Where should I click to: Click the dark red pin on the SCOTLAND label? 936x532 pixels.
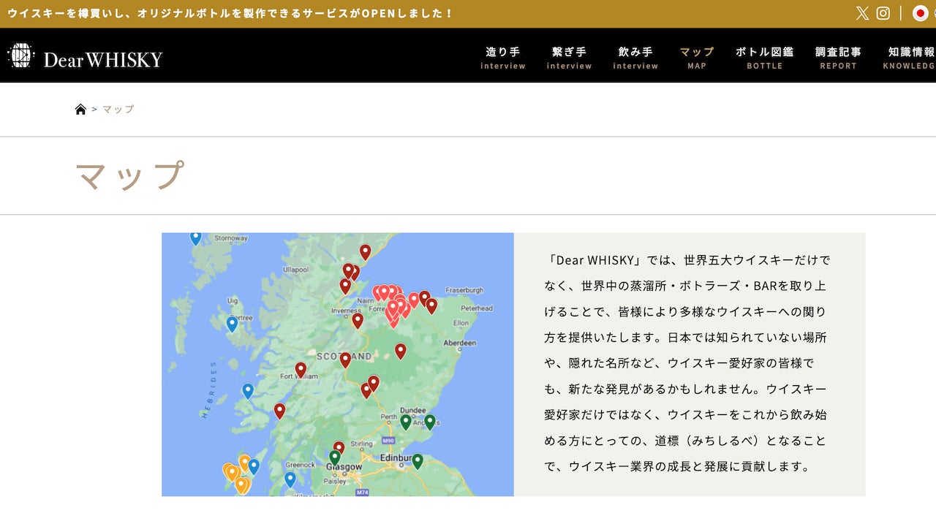click(345, 360)
